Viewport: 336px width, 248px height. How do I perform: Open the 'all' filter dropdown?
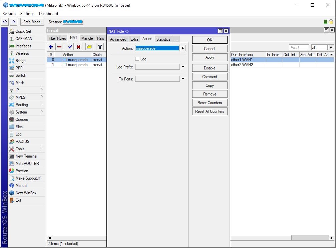[331, 47]
